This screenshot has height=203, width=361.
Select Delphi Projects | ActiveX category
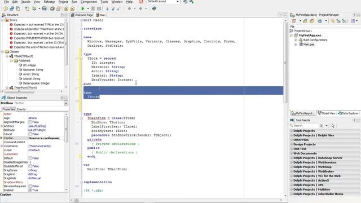point(325,180)
